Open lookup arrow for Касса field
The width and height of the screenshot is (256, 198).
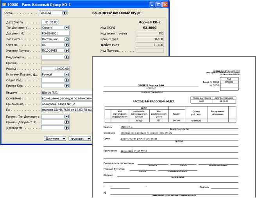64,13
